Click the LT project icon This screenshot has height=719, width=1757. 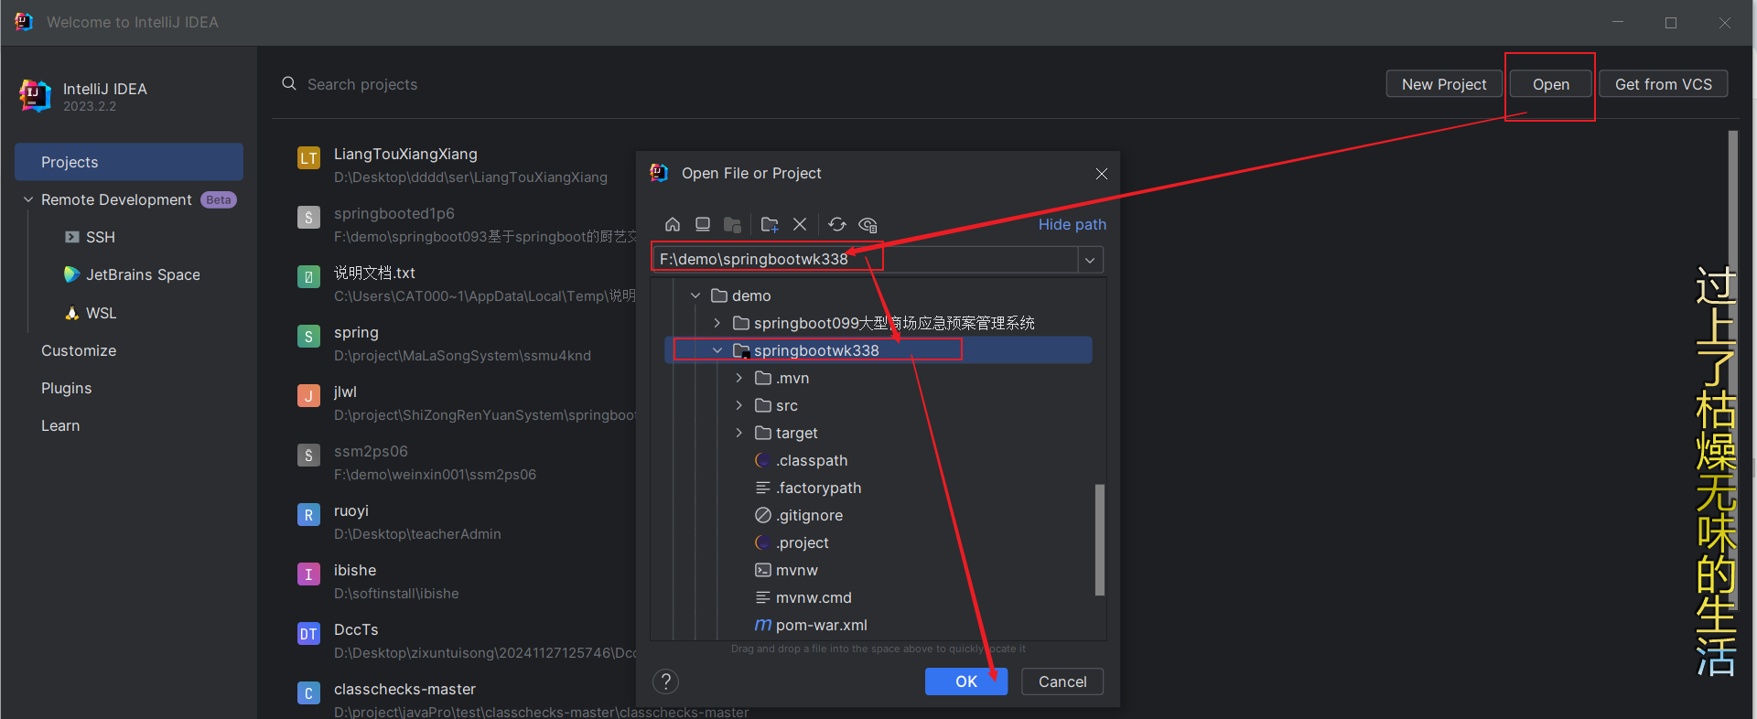(x=308, y=158)
